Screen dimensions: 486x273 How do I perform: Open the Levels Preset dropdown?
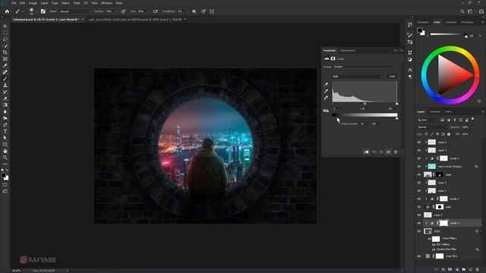pos(364,67)
